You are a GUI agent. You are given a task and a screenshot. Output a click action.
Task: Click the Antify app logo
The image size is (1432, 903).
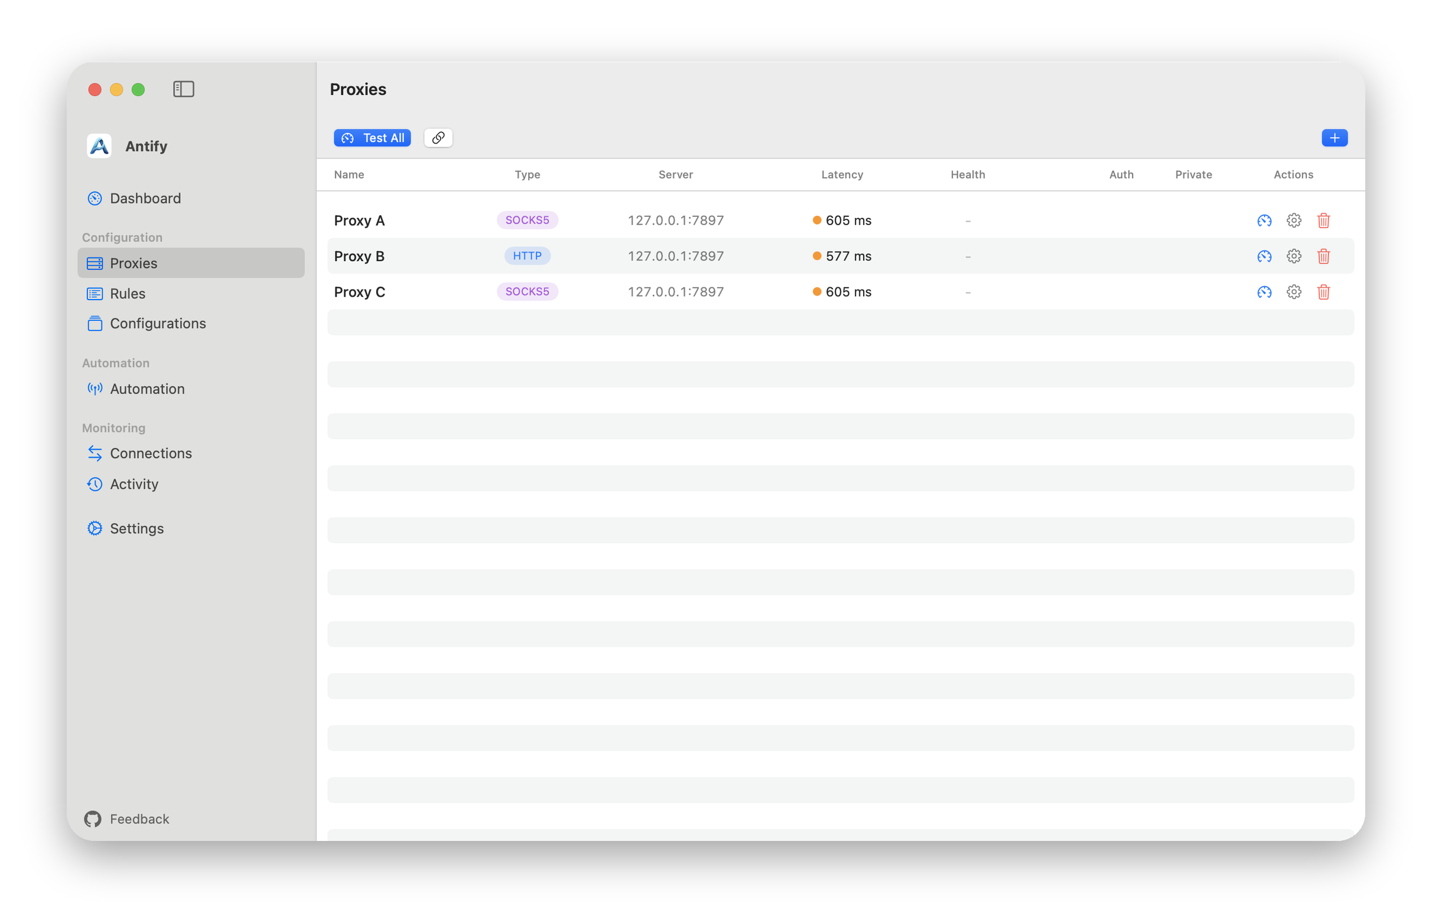coord(99,146)
